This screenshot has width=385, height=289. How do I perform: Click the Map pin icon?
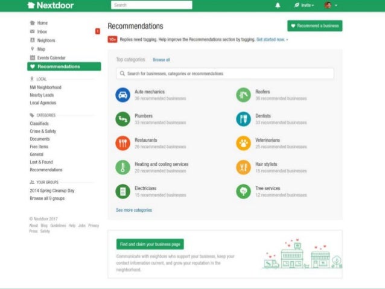tap(32, 49)
